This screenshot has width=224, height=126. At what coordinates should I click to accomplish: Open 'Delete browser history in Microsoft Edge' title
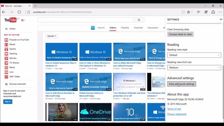(x=91, y=94)
